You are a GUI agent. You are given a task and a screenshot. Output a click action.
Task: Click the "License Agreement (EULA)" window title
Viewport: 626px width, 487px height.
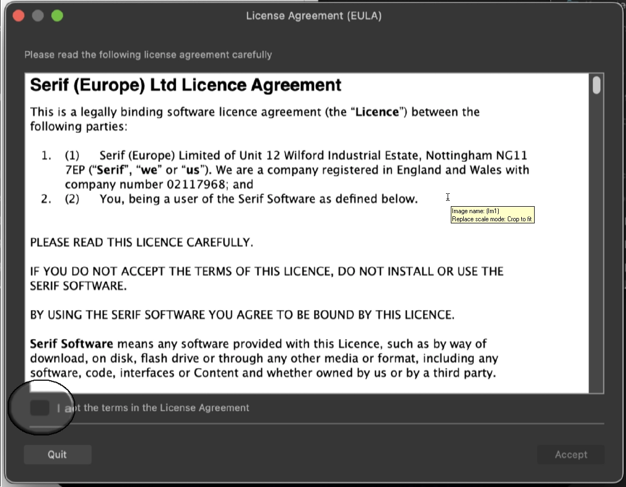(314, 16)
